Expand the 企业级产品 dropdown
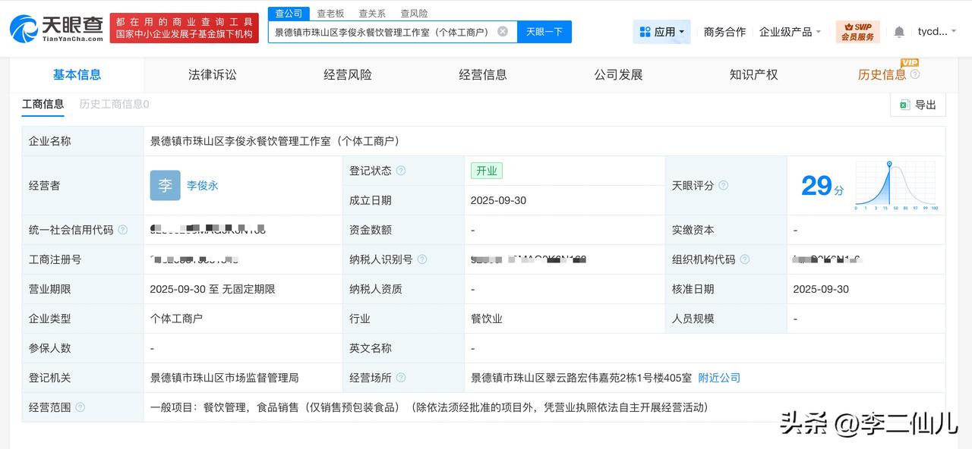This screenshot has width=972, height=449. (790, 32)
